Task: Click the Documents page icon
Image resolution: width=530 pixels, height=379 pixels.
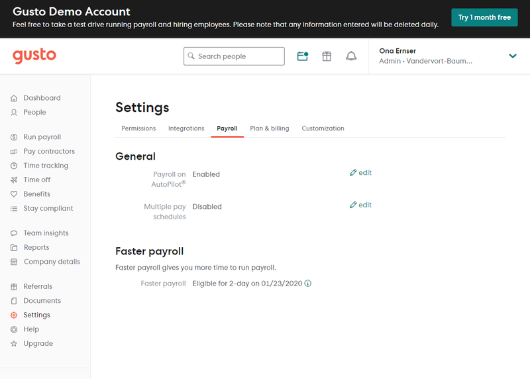Action: click(x=14, y=301)
